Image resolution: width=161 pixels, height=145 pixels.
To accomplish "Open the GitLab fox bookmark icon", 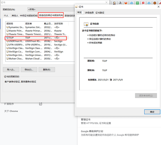I will point(126,3).
